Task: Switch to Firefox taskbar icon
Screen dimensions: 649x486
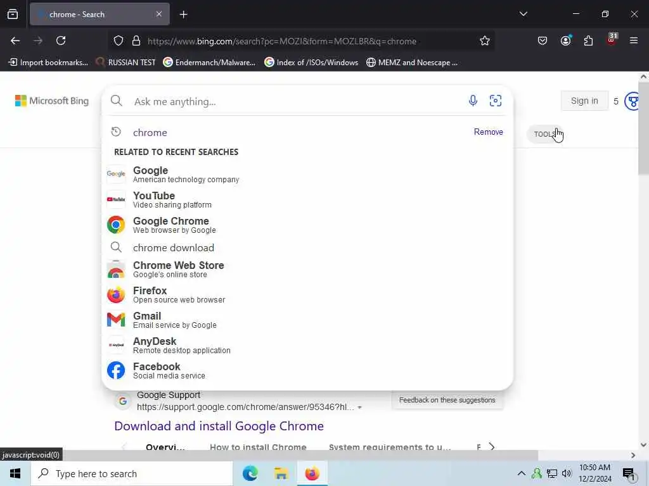Action: click(312, 473)
